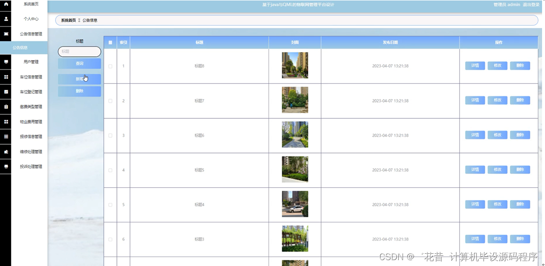Open cover thumbnail of row 标题8

pos(295,66)
